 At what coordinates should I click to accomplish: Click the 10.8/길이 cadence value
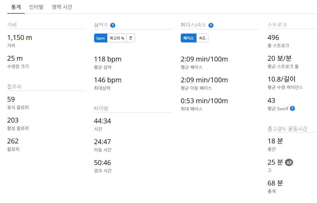tap(282, 79)
